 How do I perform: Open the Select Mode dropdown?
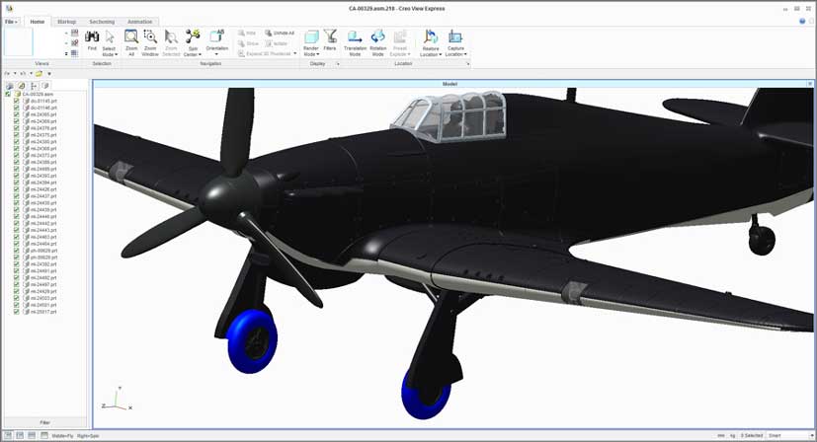pos(109,42)
